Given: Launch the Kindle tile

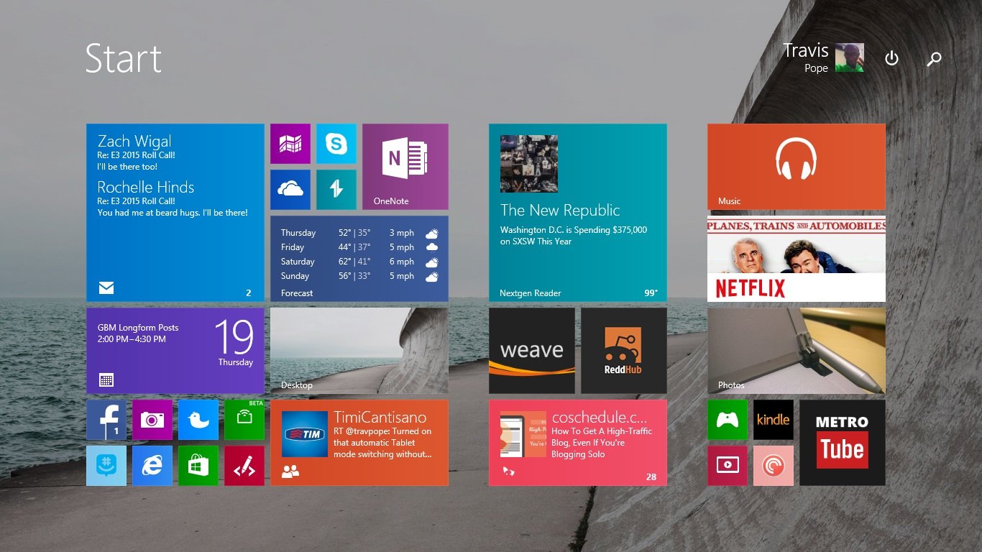Looking at the screenshot, I should click(774, 420).
